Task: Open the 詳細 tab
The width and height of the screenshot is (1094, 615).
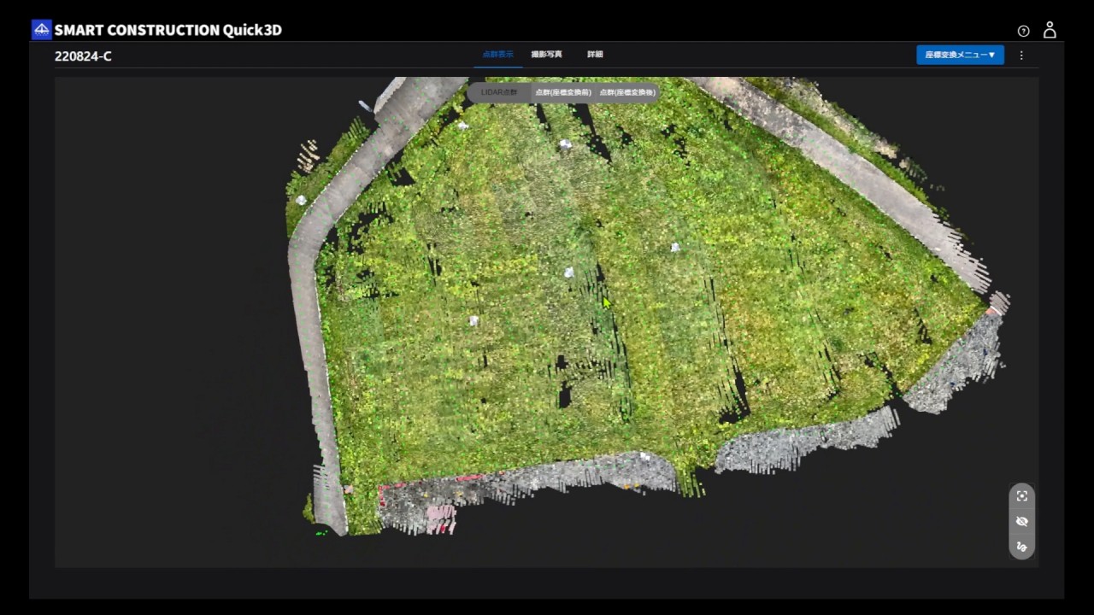Action: coord(595,55)
